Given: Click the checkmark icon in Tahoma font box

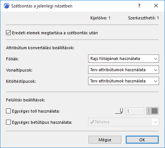Looking at the screenshot, I should tap(92, 122).
